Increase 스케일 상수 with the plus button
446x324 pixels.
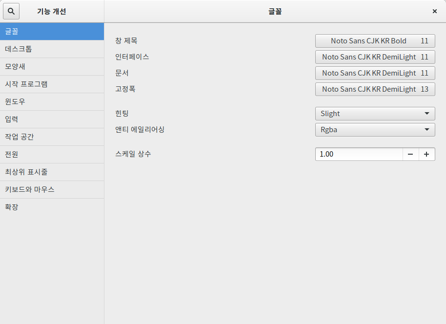[x=426, y=154]
